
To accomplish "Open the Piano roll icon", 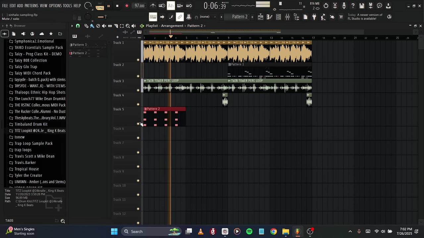I will click(270, 17).
